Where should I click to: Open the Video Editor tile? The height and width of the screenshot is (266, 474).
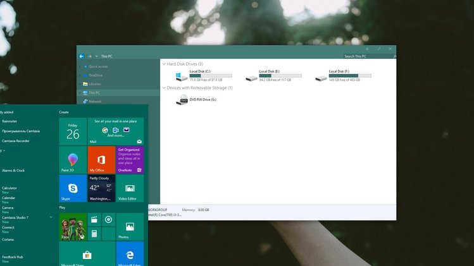coord(130,188)
